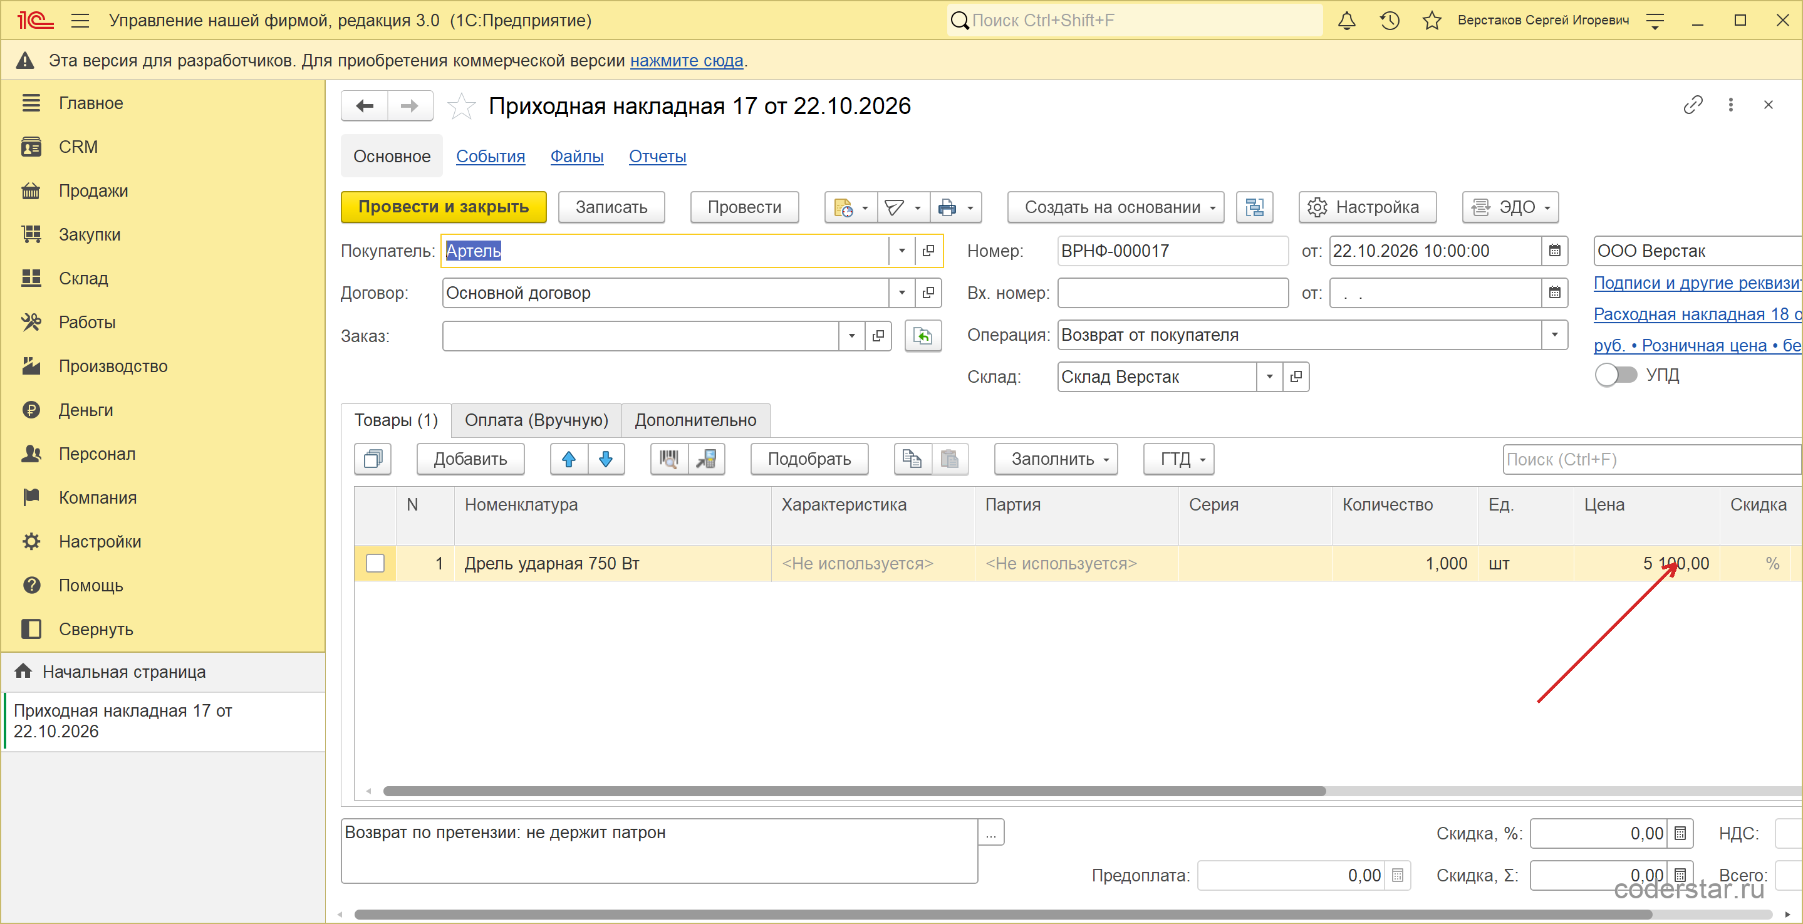
Task: Switch to Оплата (Вручную) tab
Action: 536,420
